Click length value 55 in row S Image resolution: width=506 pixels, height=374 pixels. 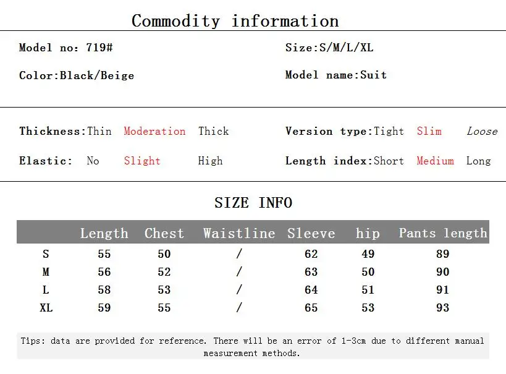104,254
